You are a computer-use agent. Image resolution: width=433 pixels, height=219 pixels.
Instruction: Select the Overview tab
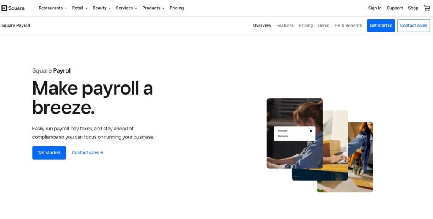pyautogui.click(x=262, y=25)
